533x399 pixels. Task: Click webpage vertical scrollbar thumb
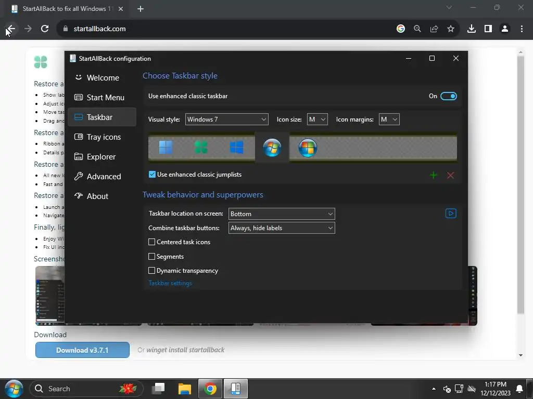pyautogui.click(x=521, y=185)
